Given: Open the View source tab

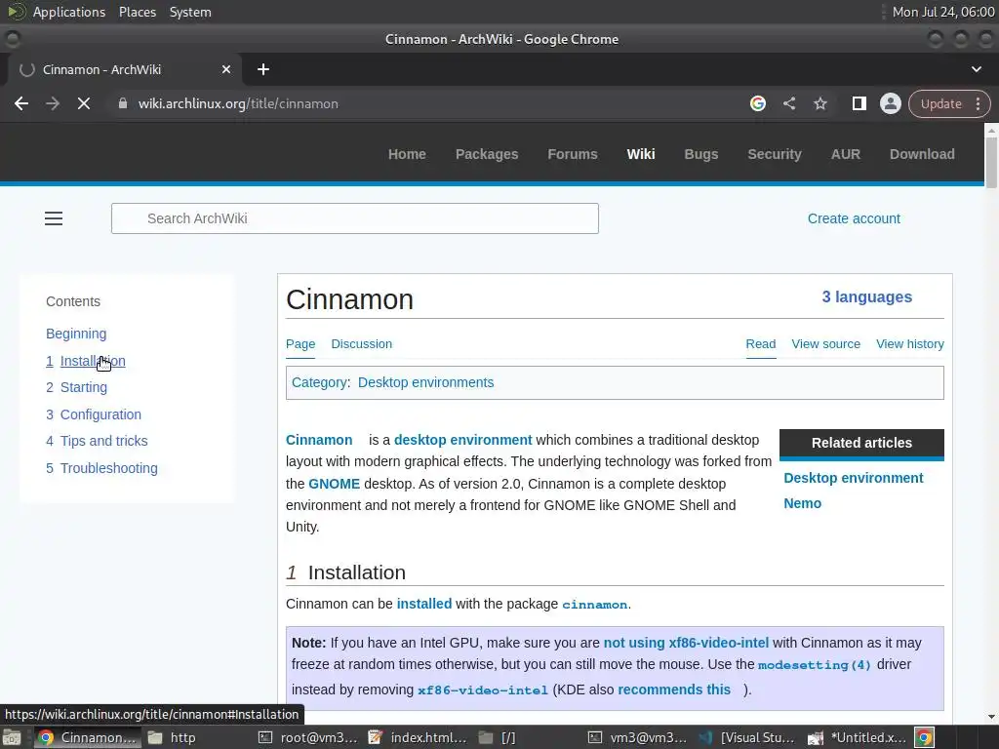Looking at the screenshot, I should click(825, 344).
